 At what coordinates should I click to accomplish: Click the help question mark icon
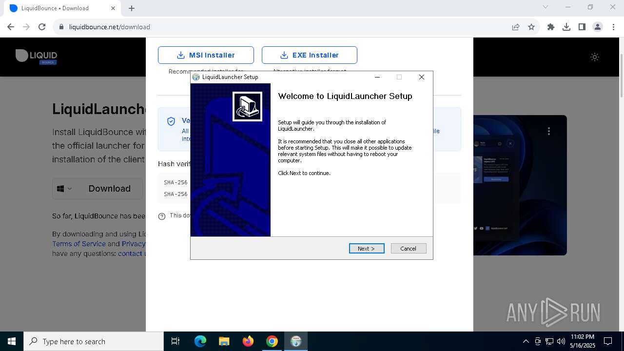coord(162,216)
